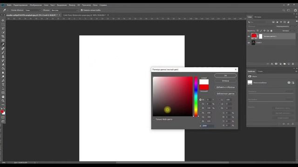The image size is (298, 167).
Task: Click the white layer mask thumbnail
Action: coord(261,36)
